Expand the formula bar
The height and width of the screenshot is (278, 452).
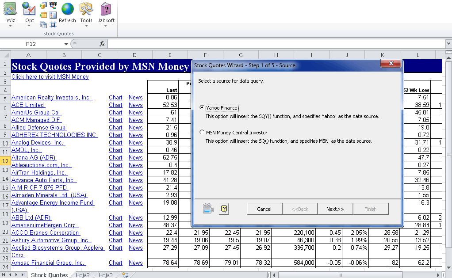click(x=448, y=44)
